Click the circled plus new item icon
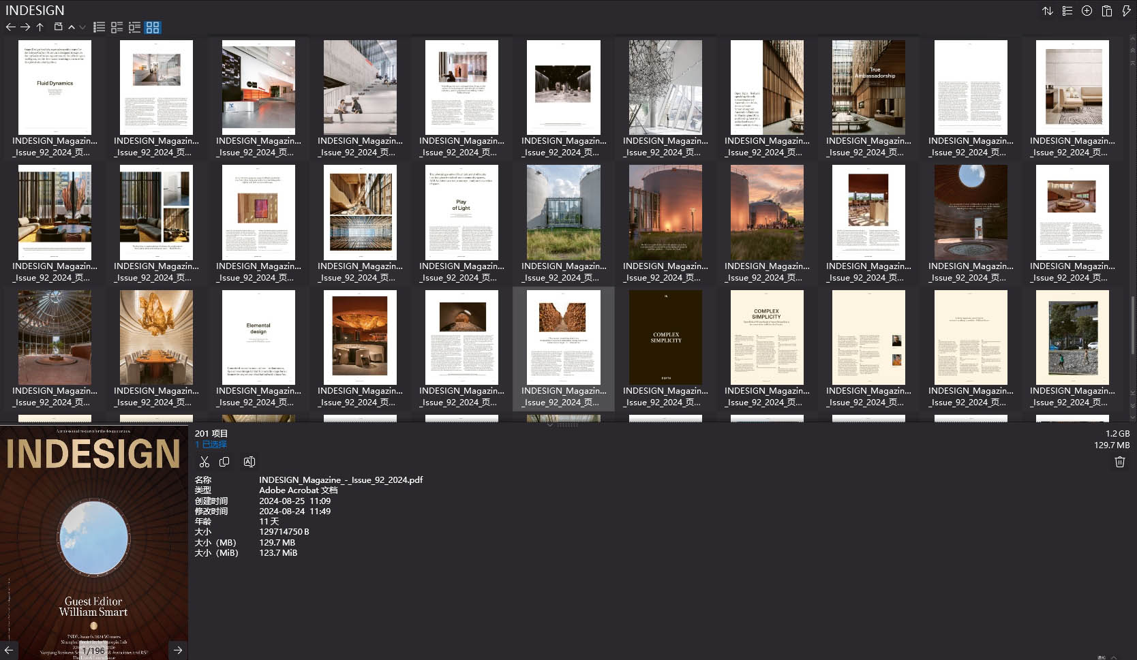 click(x=1087, y=11)
